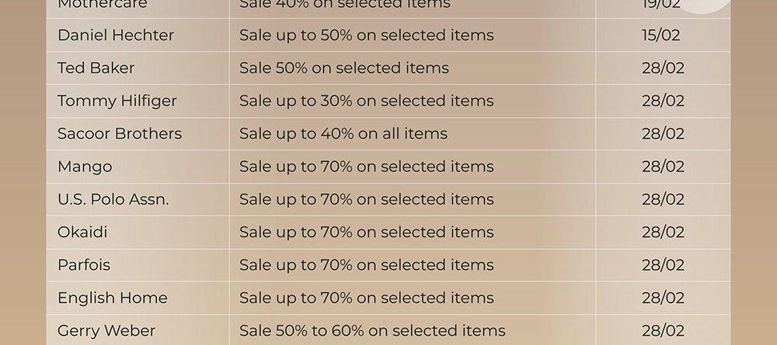Click the Okaidi brand name
777x345 pixels.
coord(82,232)
